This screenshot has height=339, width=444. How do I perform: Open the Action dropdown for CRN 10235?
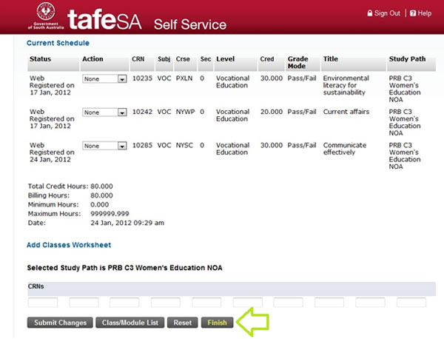pyautogui.click(x=104, y=78)
